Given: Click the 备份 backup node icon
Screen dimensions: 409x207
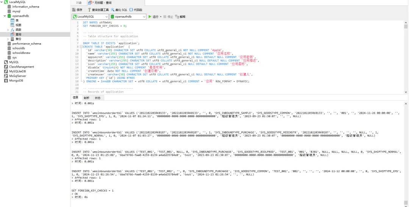Looking at the screenshot, I should pyautogui.click(x=12, y=39).
